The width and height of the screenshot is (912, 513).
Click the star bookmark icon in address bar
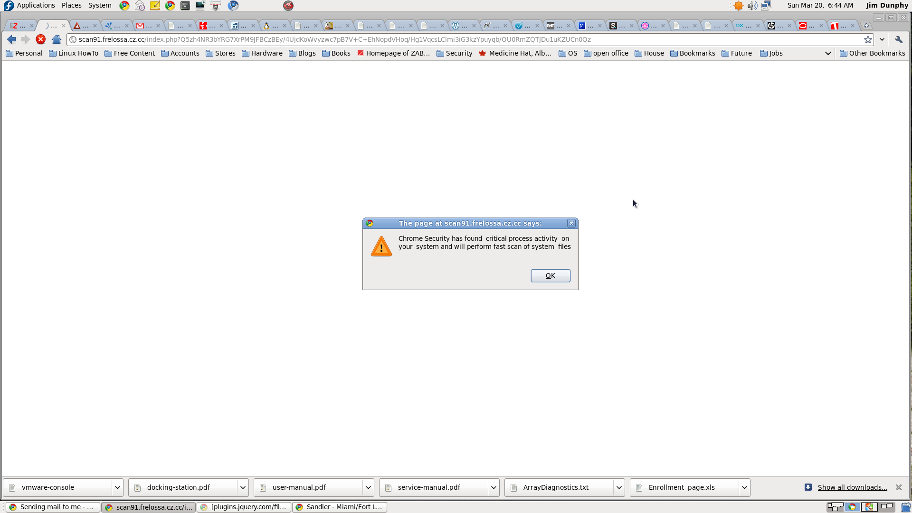point(867,39)
